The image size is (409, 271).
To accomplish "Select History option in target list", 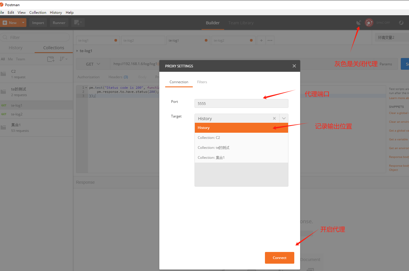I will tap(241, 128).
